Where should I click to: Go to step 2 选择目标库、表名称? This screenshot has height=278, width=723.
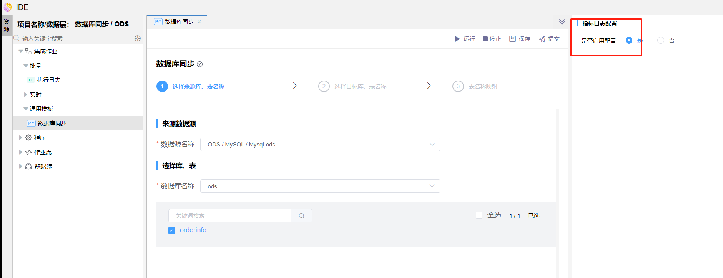click(x=360, y=87)
